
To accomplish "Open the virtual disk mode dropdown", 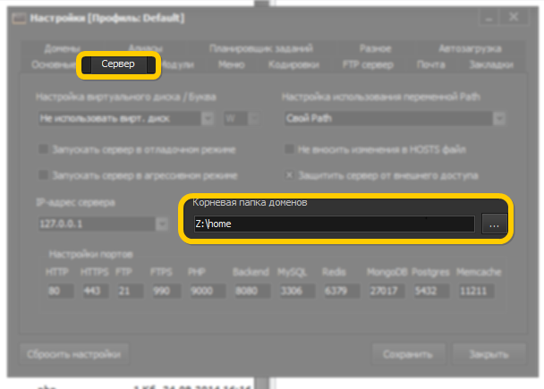I will coord(207,117).
